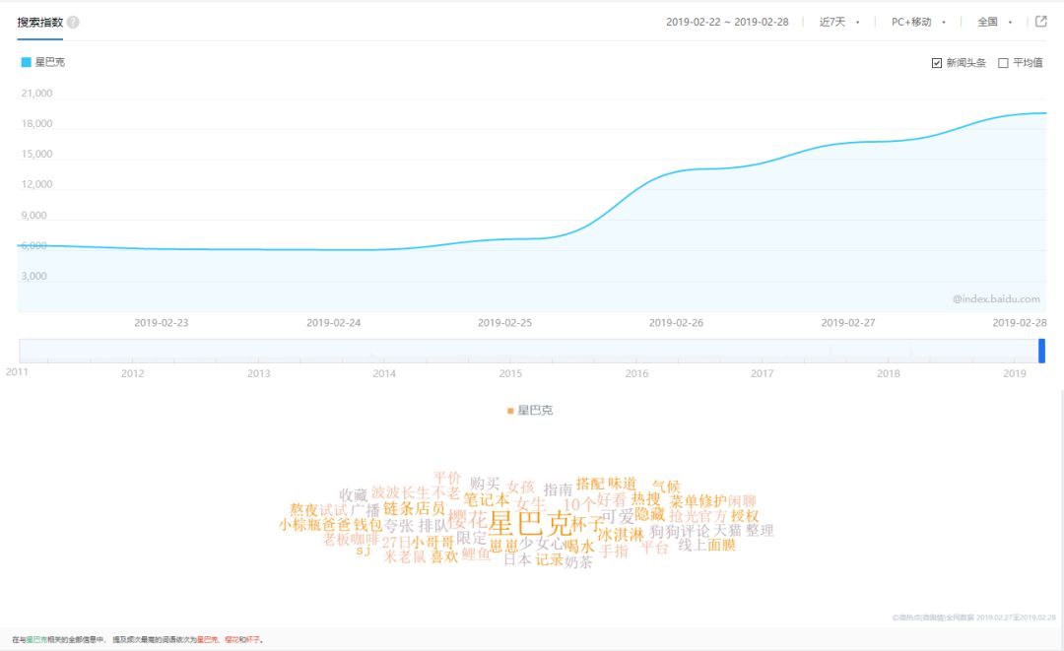Viewport: 1064px width, 651px height.
Task: Click the 21,000 value on the y-axis
Action: [36, 94]
